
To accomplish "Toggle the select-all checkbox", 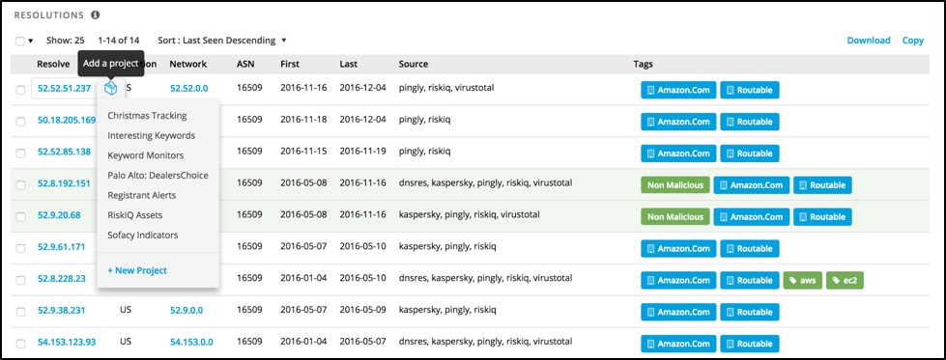I will click(x=20, y=41).
